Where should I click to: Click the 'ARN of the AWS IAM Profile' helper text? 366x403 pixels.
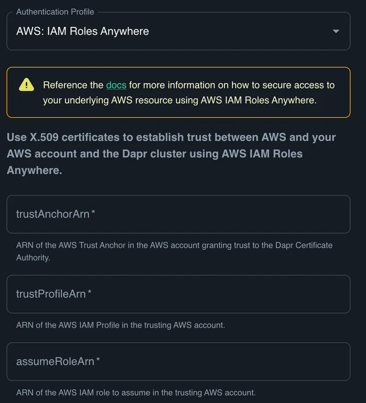pos(120,326)
